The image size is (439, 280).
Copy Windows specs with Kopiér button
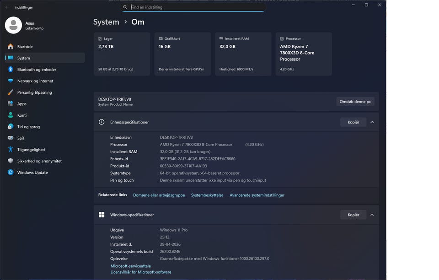(353, 215)
